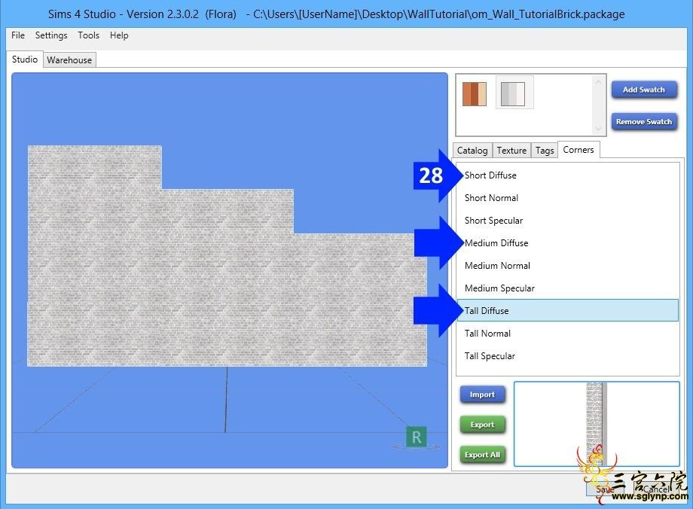Image resolution: width=693 pixels, height=509 pixels.
Task: Open the Help menu
Action: (119, 35)
